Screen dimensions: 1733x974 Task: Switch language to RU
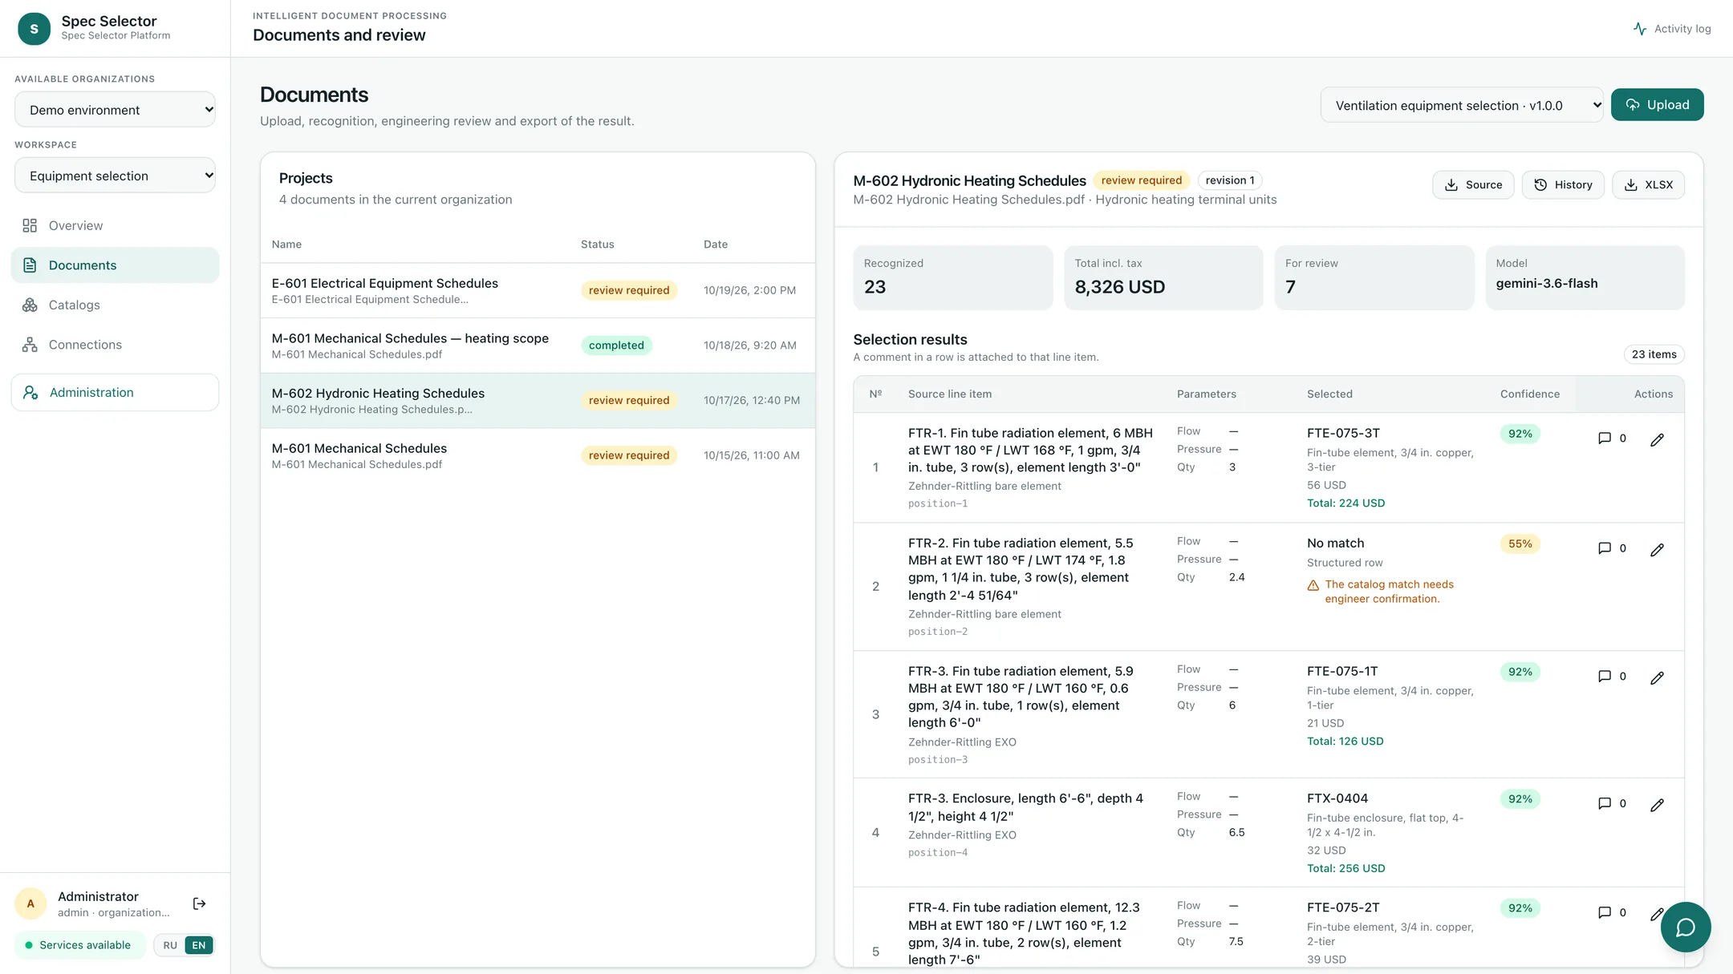pos(170,945)
